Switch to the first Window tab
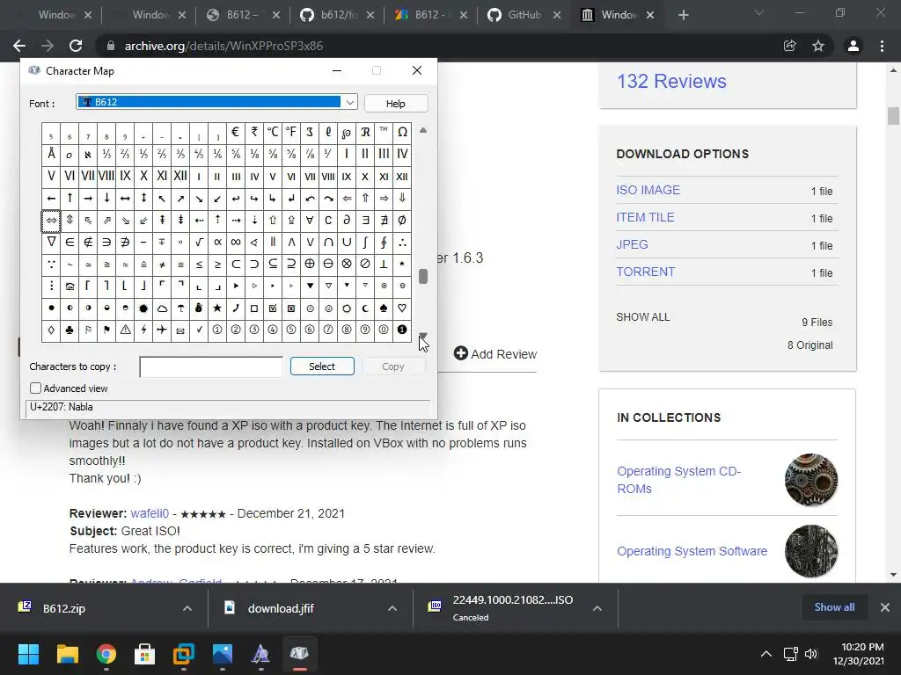The width and height of the screenshot is (901, 675). (56, 15)
